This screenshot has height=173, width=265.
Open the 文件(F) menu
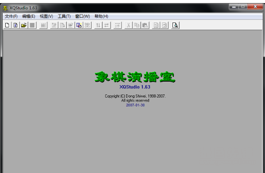11,16
